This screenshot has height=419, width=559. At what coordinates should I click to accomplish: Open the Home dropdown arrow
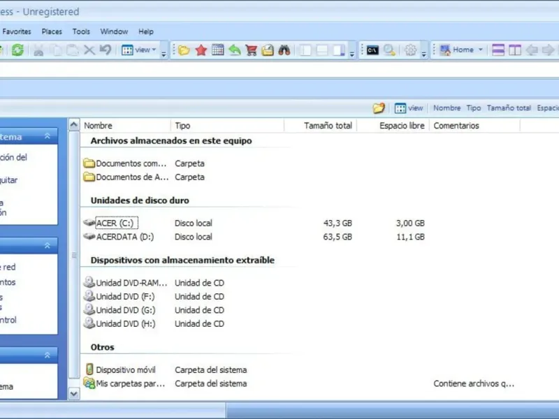click(x=481, y=50)
